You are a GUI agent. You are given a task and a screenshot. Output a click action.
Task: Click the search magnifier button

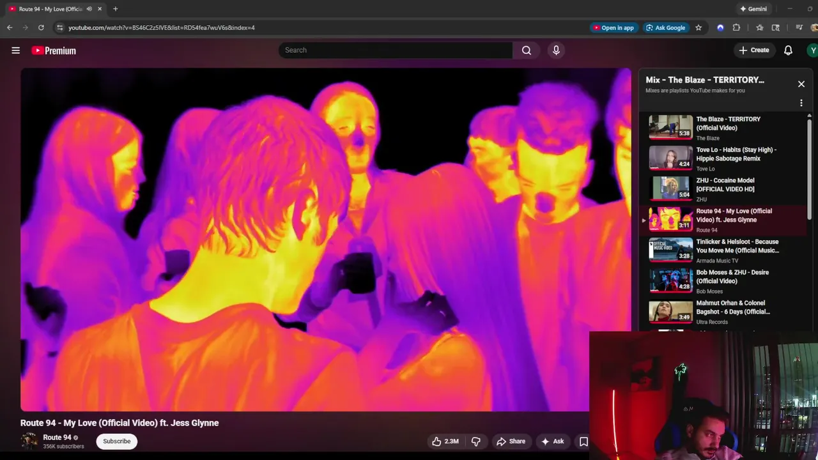(527, 50)
